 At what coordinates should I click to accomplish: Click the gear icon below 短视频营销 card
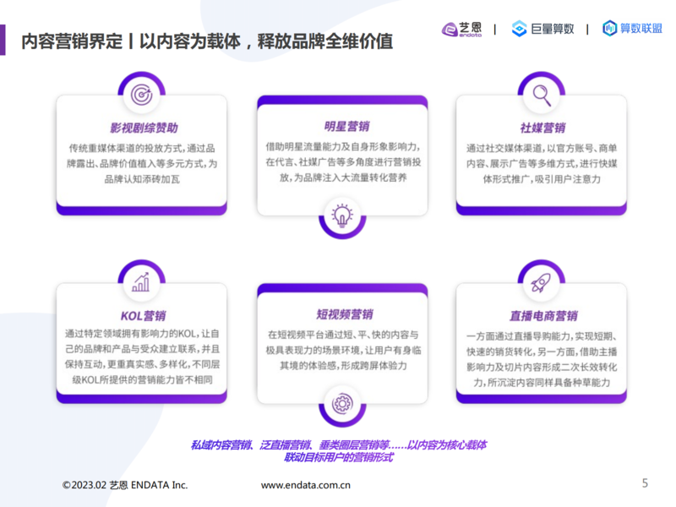pyautogui.click(x=341, y=403)
